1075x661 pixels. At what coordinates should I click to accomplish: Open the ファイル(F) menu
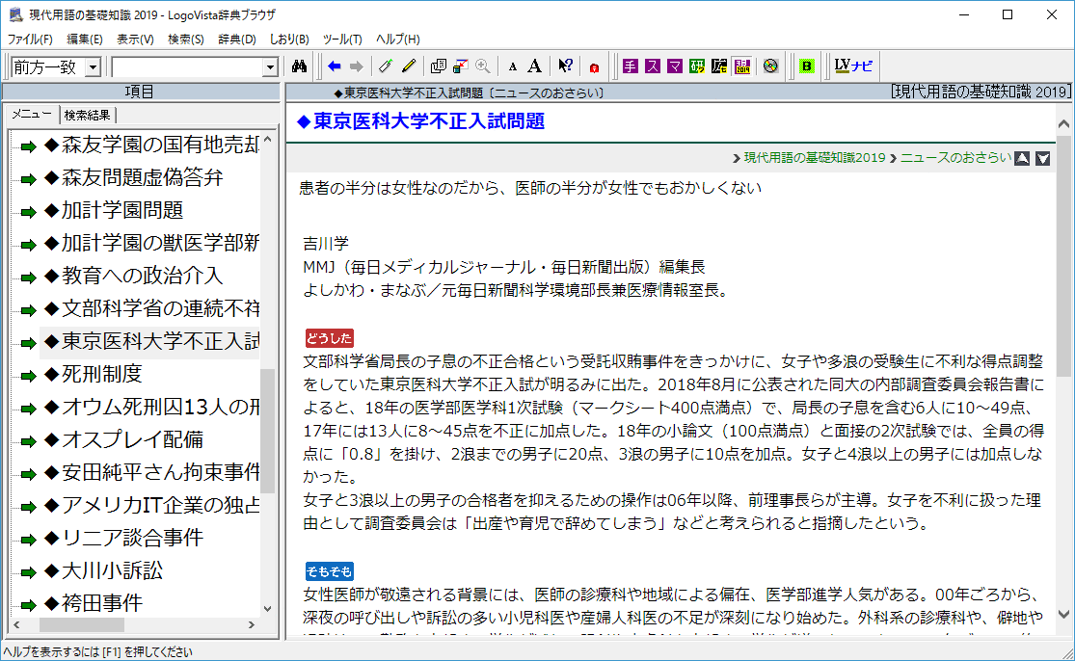point(30,40)
